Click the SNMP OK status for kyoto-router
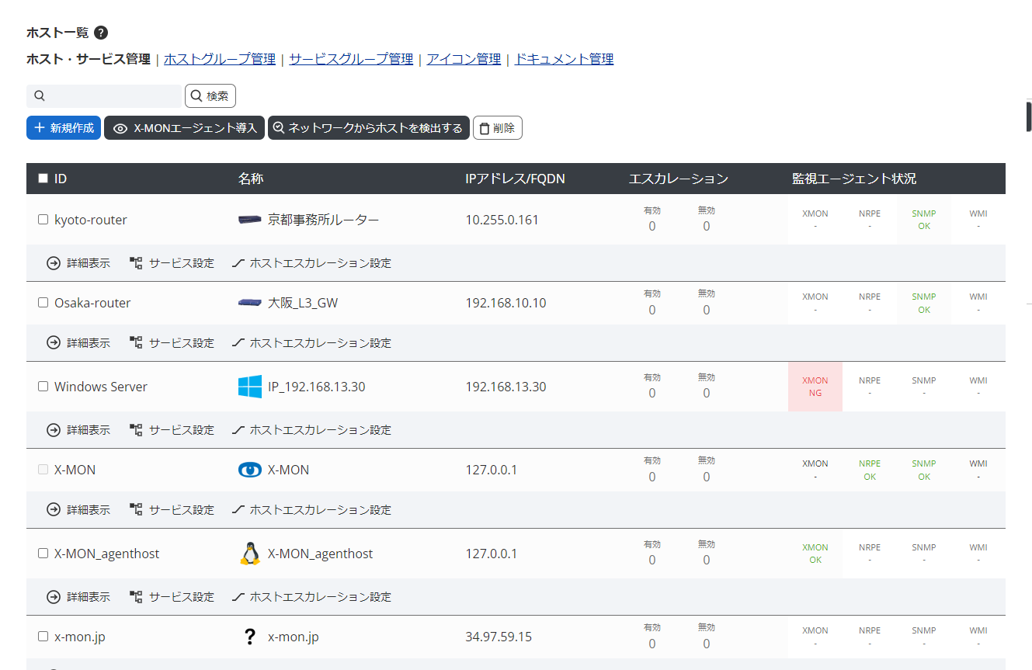The width and height of the screenshot is (1032, 670). coord(924,220)
